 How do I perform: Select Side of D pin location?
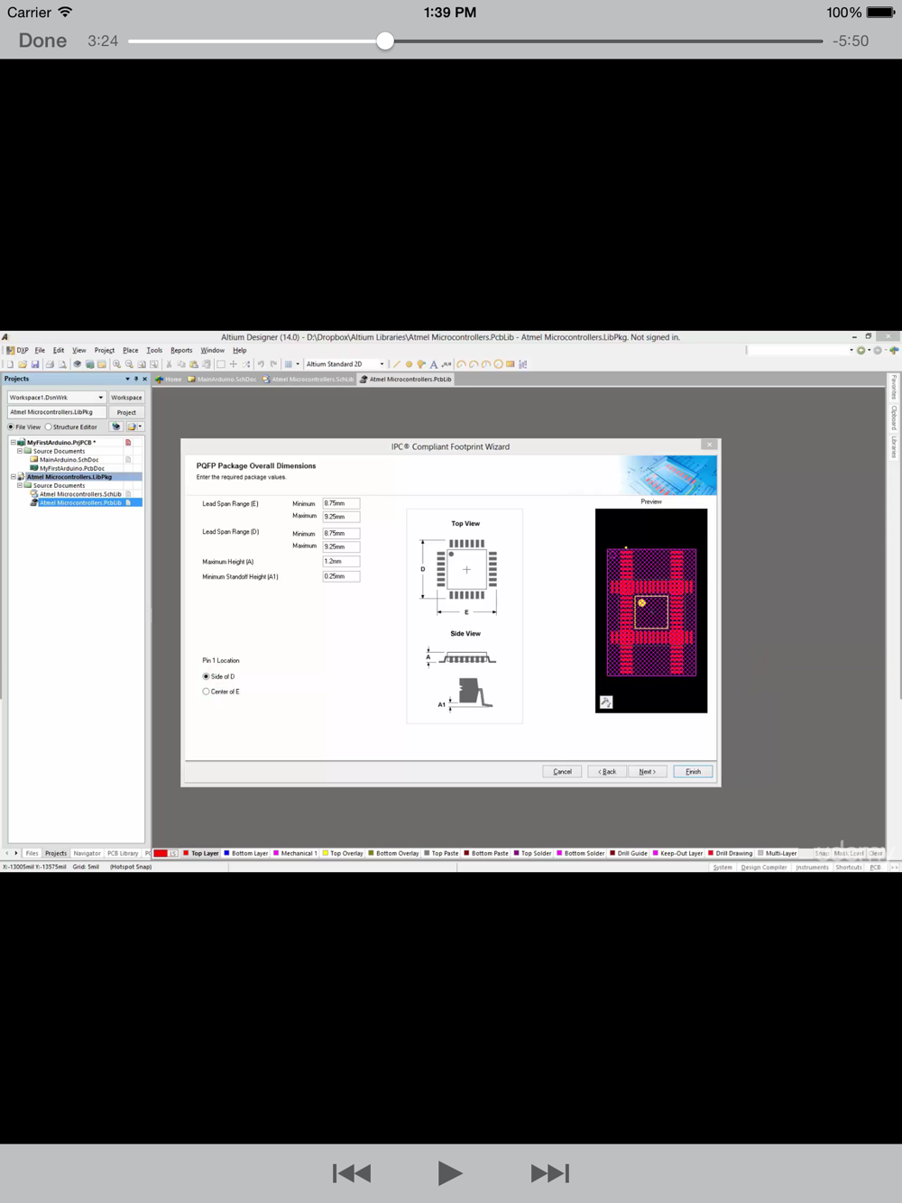point(206,676)
